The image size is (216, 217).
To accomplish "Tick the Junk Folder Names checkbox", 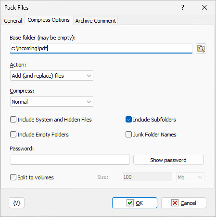I will (128, 135).
